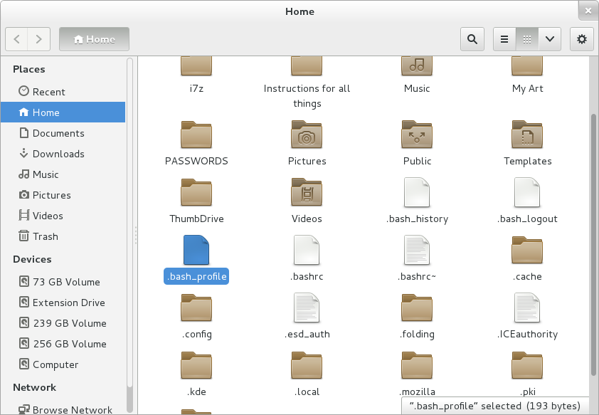
Task: Go forward with the right arrow button
Action: 38,39
